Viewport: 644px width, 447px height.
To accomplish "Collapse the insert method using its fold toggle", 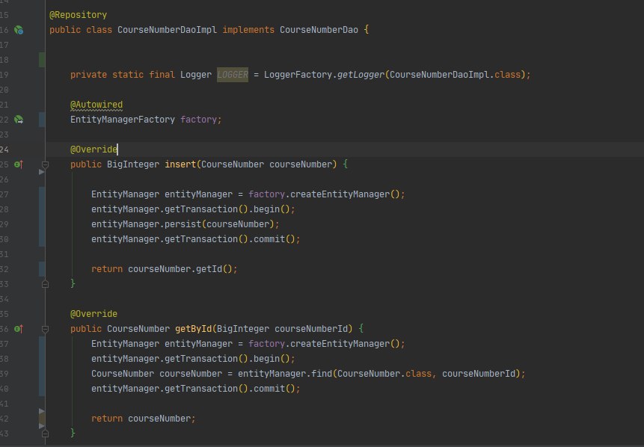I will click(x=45, y=164).
